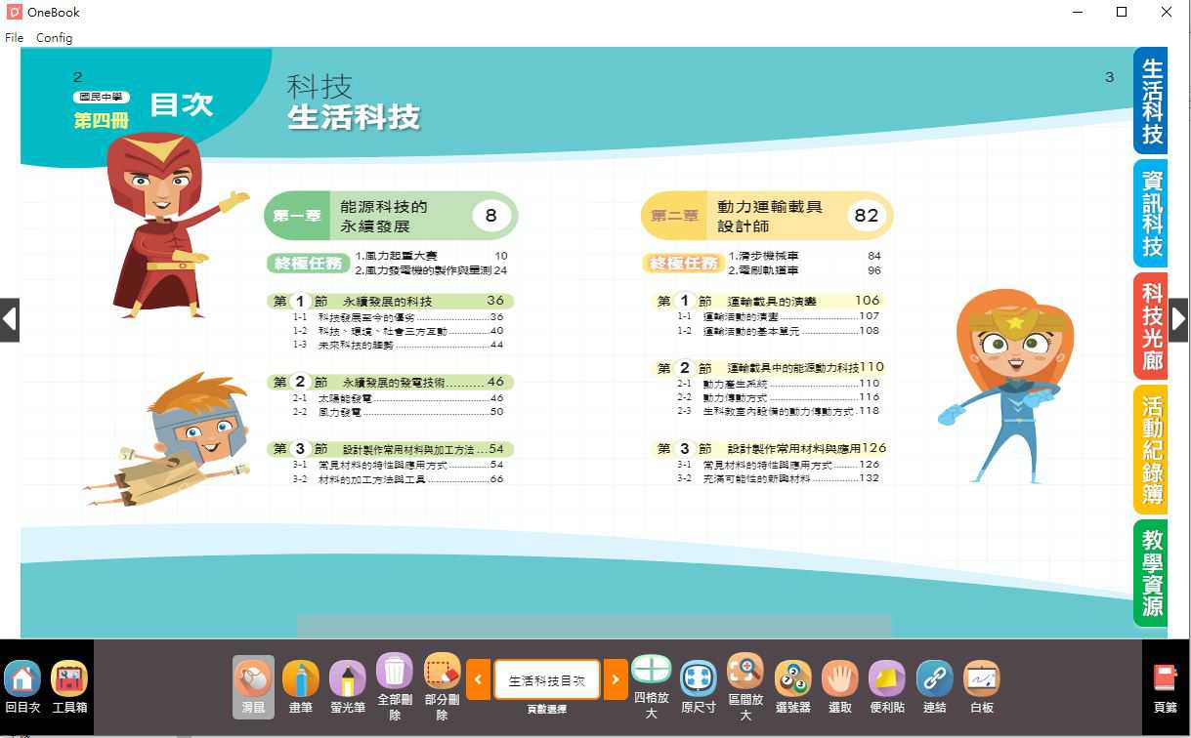Open the File menu

tap(14, 37)
